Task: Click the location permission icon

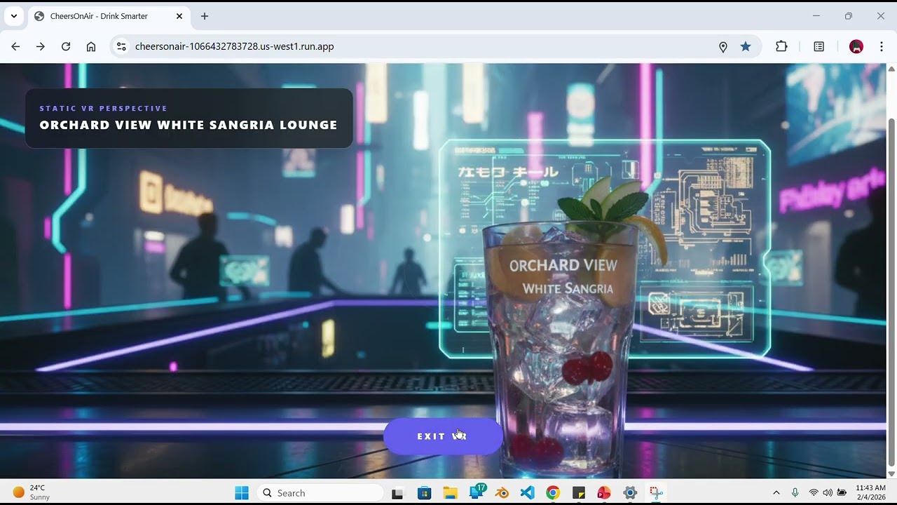Action: coord(723,46)
